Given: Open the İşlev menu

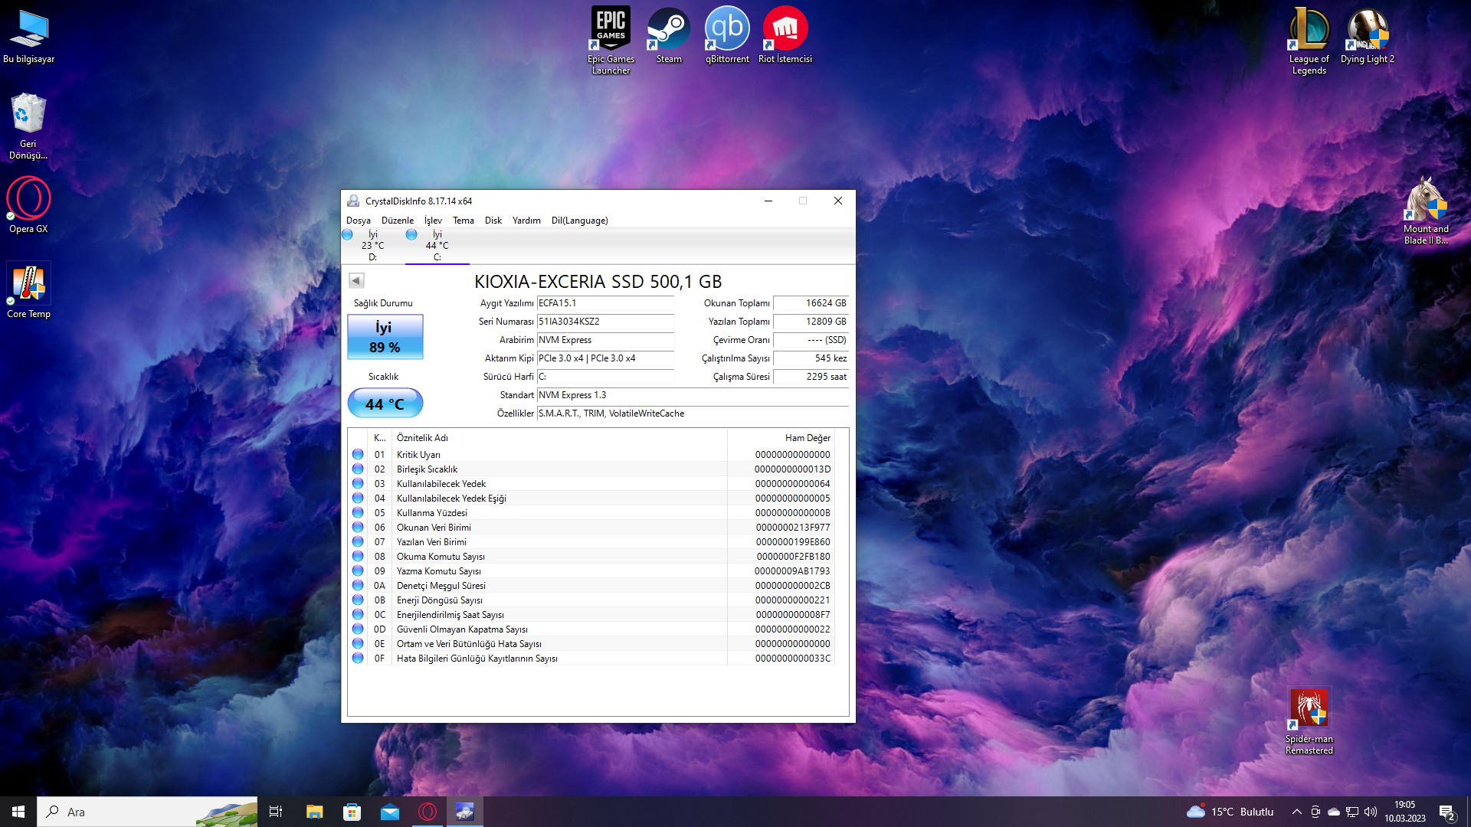Looking at the screenshot, I should coord(433,221).
